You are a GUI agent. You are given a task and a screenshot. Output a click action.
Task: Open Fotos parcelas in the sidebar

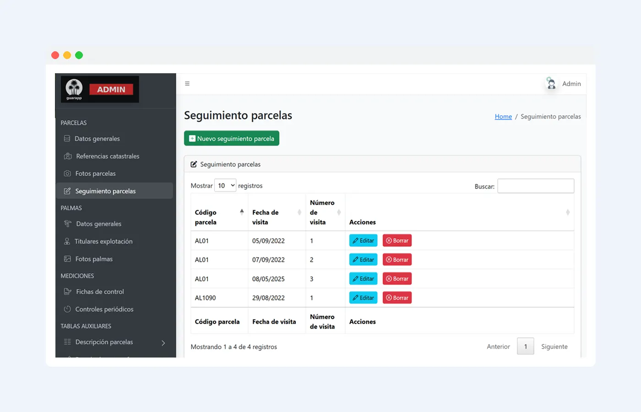click(x=95, y=173)
